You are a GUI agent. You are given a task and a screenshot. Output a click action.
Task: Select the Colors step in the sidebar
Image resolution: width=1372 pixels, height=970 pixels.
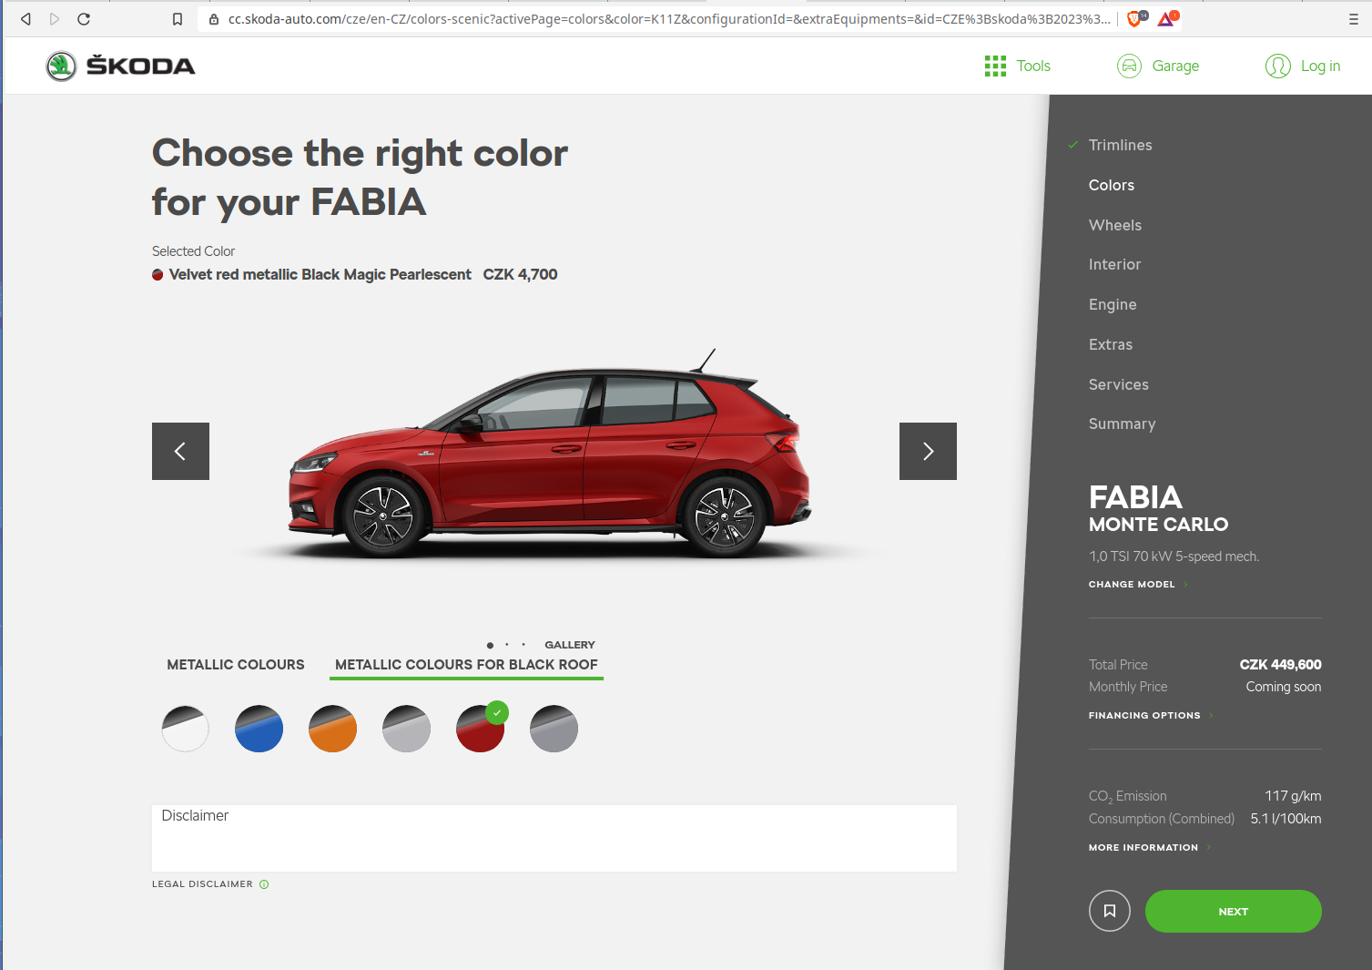click(x=1111, y=185)
